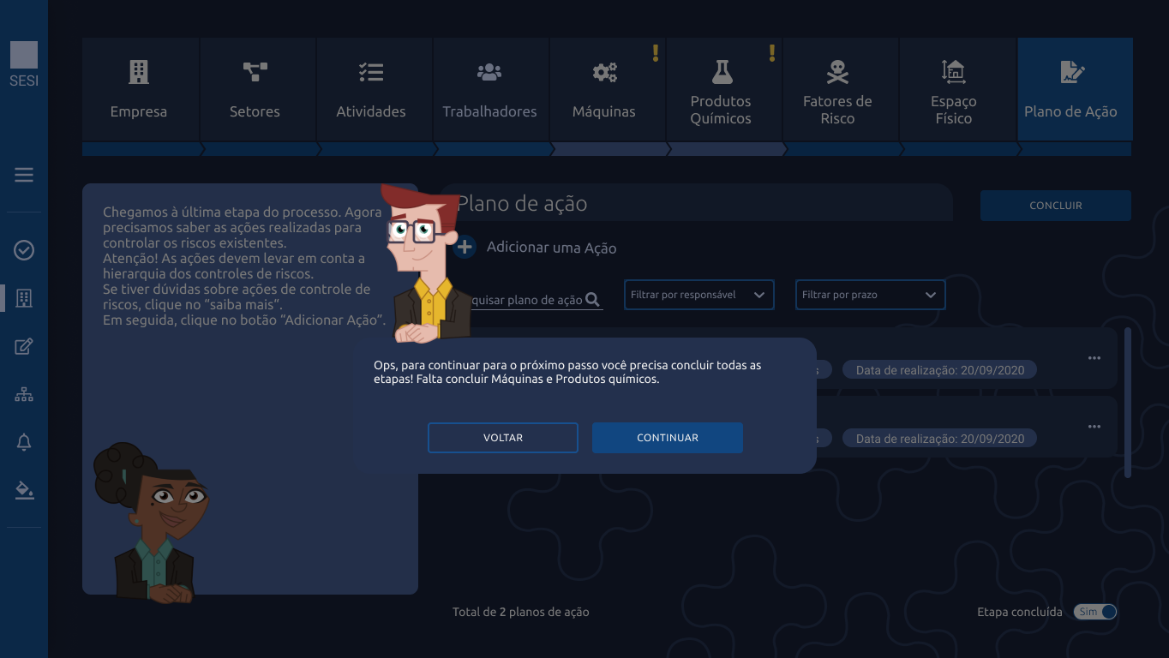The width and height of the screenshot is (1169, 658).
Task: Click the warning mark on Produtos Químicos tab
Action: point(772,53)
